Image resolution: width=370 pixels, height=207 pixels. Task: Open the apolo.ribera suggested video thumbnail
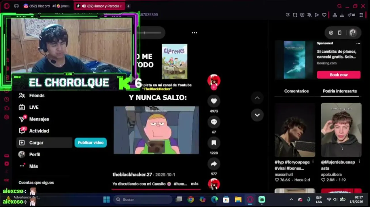click(341, 130)
